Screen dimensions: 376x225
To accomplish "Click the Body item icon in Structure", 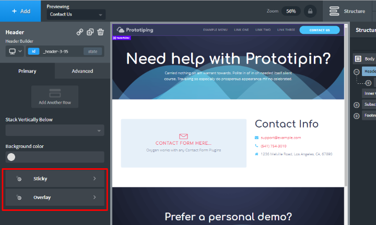I will point(358,59).
